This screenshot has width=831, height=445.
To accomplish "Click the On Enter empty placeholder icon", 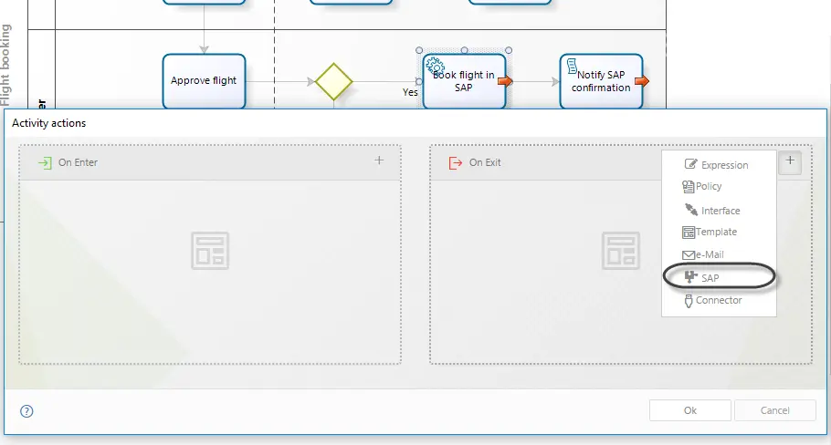I will pyautogui.click(x=210, y=250).
